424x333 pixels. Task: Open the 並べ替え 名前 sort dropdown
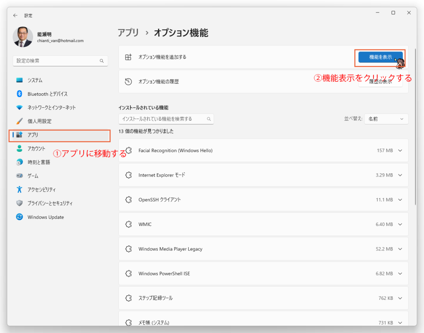click(x=386, y=119)
